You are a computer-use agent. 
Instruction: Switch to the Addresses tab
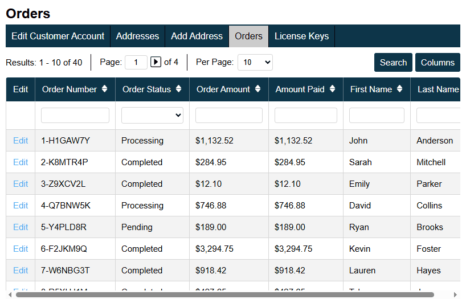138,36
